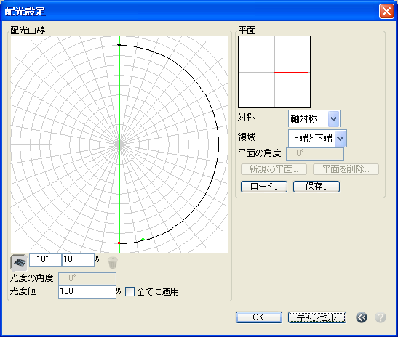Click the grid percent field showing 10

click(78, 260)
